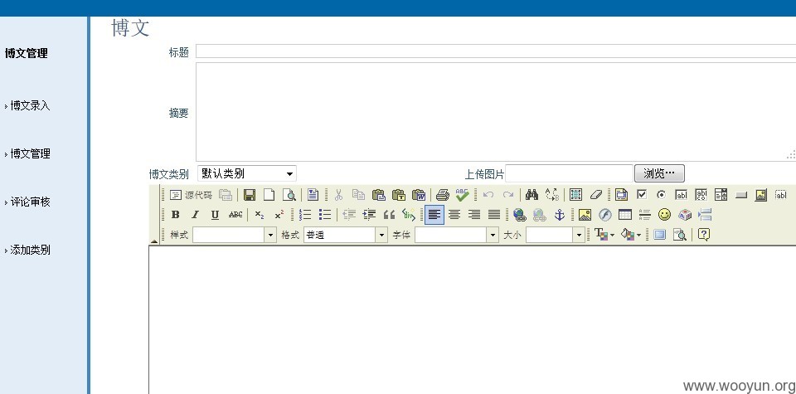Open the 格式 (Format) dropdown showing 普通
Image resolution: width=796 pixels, height=394 pixels.
tap(346, 235)
